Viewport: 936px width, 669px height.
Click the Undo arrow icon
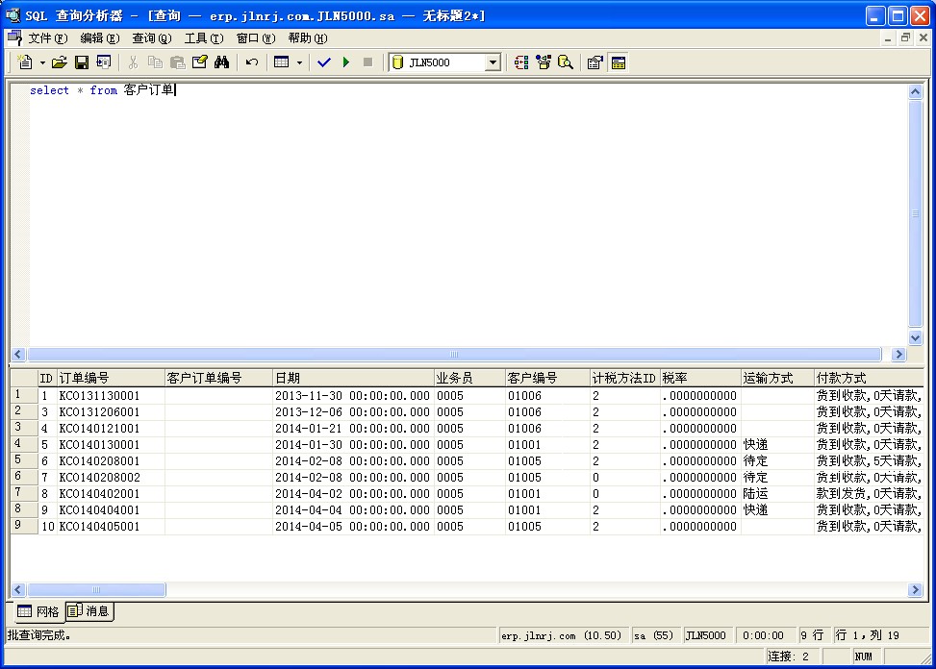click(251, 62)
